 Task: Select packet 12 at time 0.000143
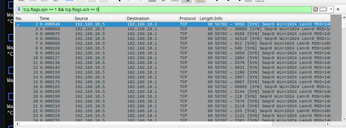click(173, 67)
